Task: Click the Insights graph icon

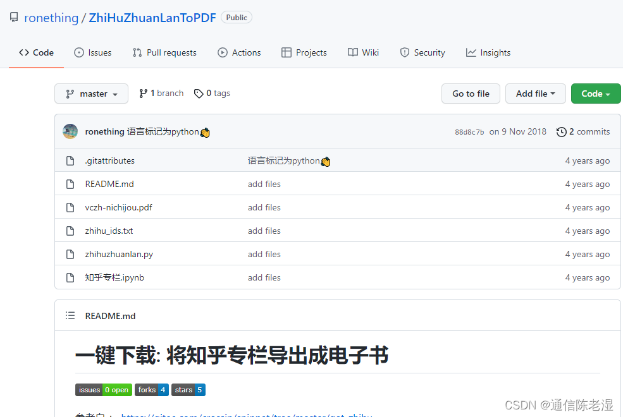Action: (471, 52)
